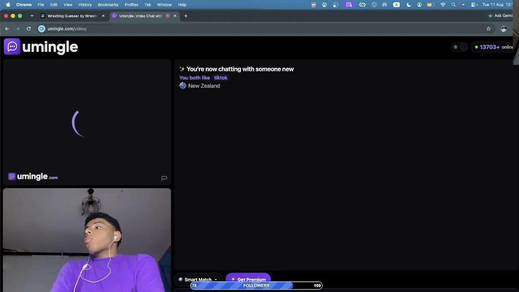Open the Chrome application menu
The image size is (519, 292).
click(24, 4)
